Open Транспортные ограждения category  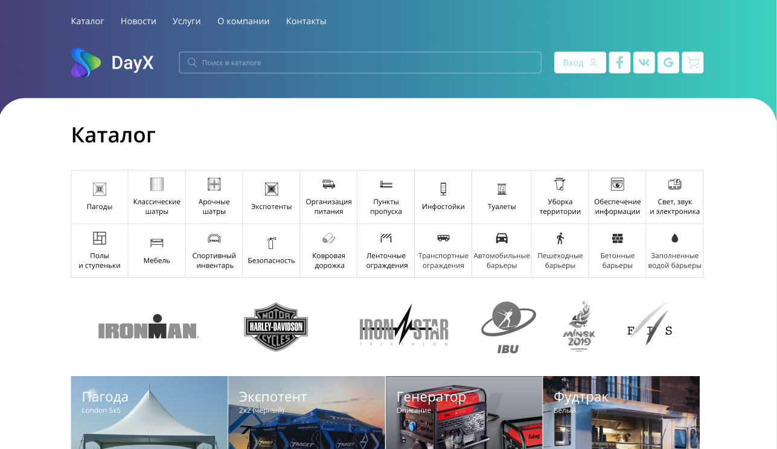tap(443, 251)
